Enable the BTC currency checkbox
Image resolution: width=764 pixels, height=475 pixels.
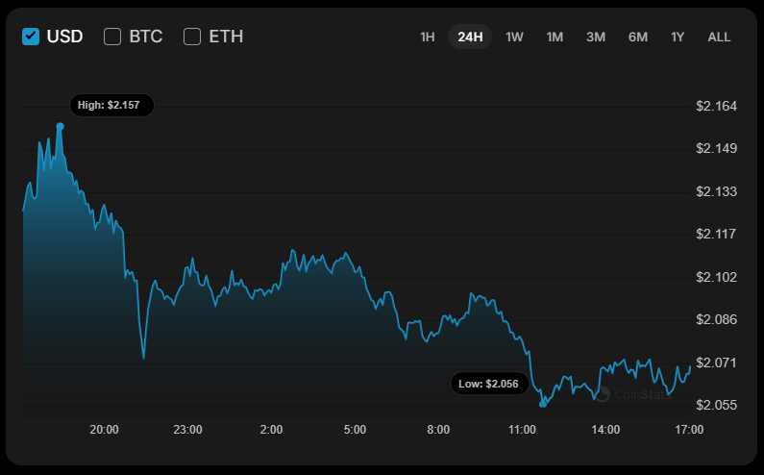[112, 37]
